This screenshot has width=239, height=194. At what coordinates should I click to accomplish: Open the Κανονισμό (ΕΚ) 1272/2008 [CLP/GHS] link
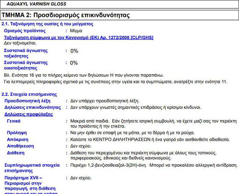[70, 37]
